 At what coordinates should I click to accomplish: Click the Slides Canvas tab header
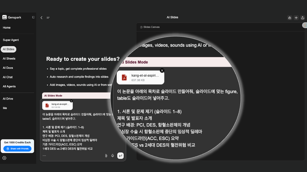pos(150,27)
